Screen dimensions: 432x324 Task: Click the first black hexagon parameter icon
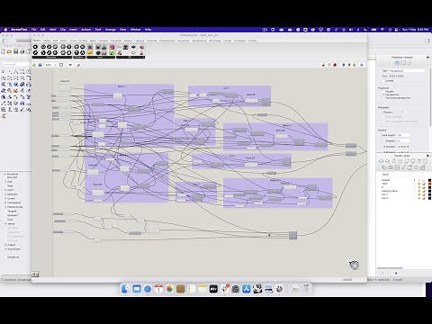tap(35, 47)
